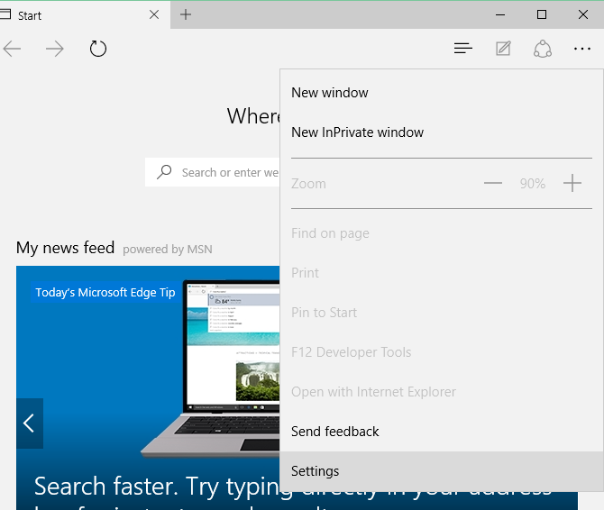
Task: Select the Start tab
Action: click(85, 15)
